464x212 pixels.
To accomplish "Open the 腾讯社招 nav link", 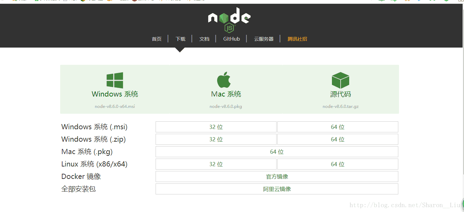I will click(x=297, y=39).
